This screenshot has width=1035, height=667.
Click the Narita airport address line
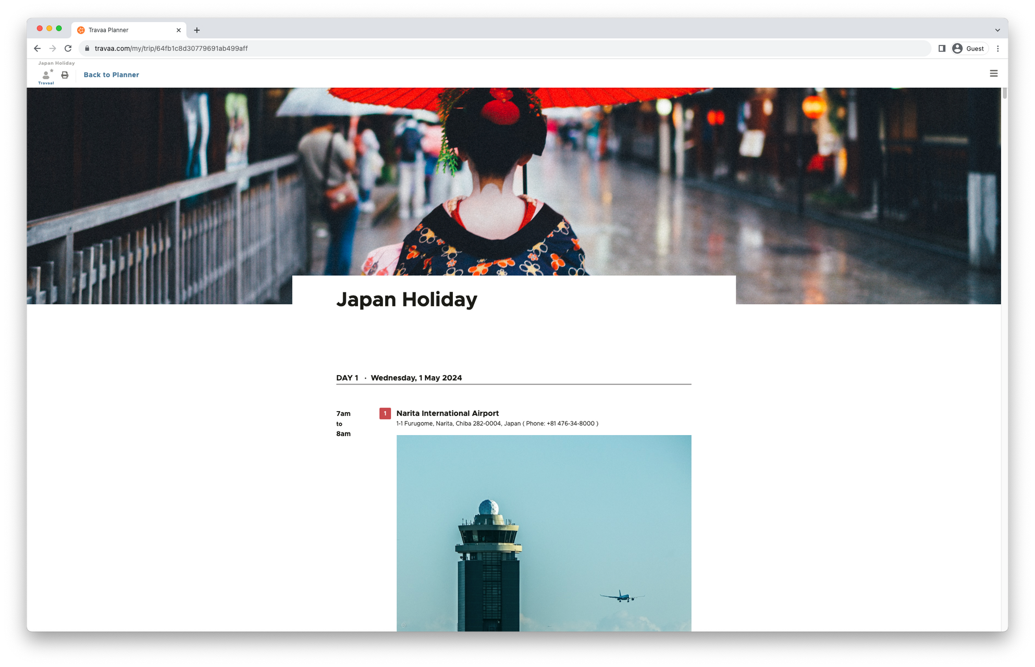point(497,424)
